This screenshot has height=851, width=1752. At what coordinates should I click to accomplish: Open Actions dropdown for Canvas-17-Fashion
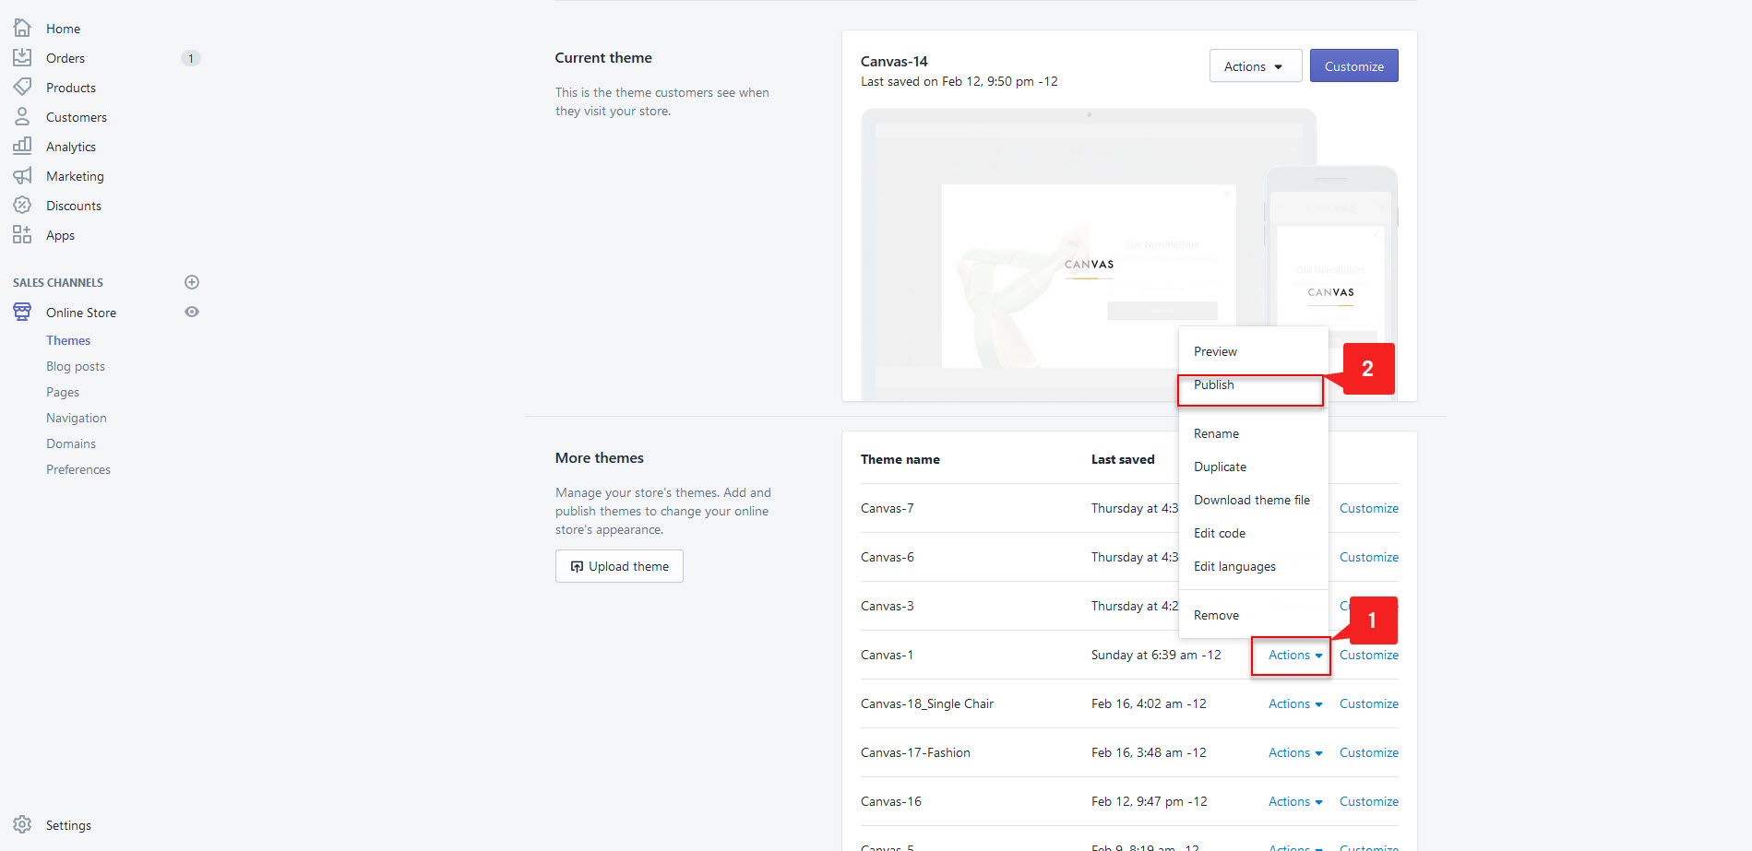pyautogui.click(x=1295, y=752)
